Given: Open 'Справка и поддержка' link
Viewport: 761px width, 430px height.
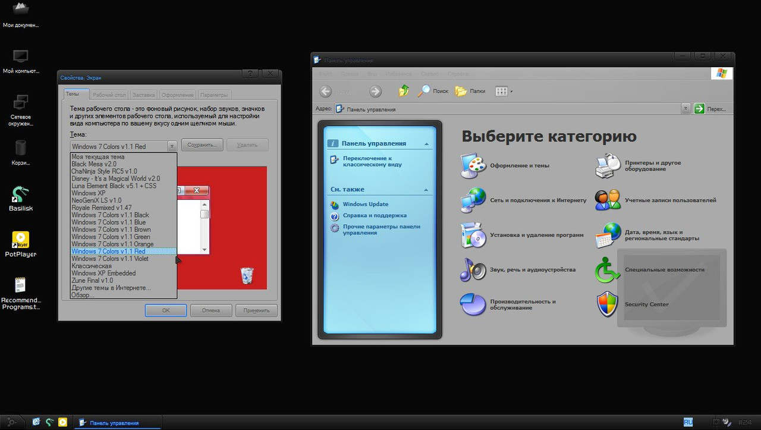Looking at the screenshot, I should click(x=375, y=215).
